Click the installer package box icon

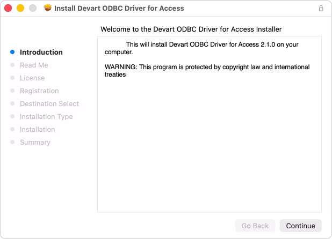48,8
